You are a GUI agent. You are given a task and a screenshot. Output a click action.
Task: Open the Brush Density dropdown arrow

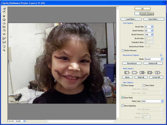(152, 31)
